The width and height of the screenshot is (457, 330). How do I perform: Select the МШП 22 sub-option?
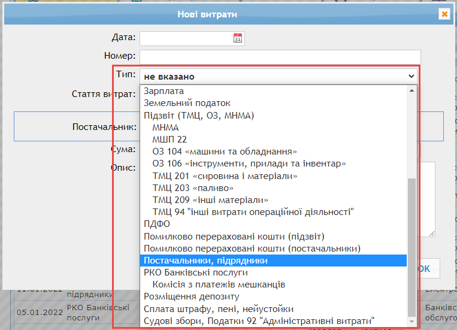273,140
